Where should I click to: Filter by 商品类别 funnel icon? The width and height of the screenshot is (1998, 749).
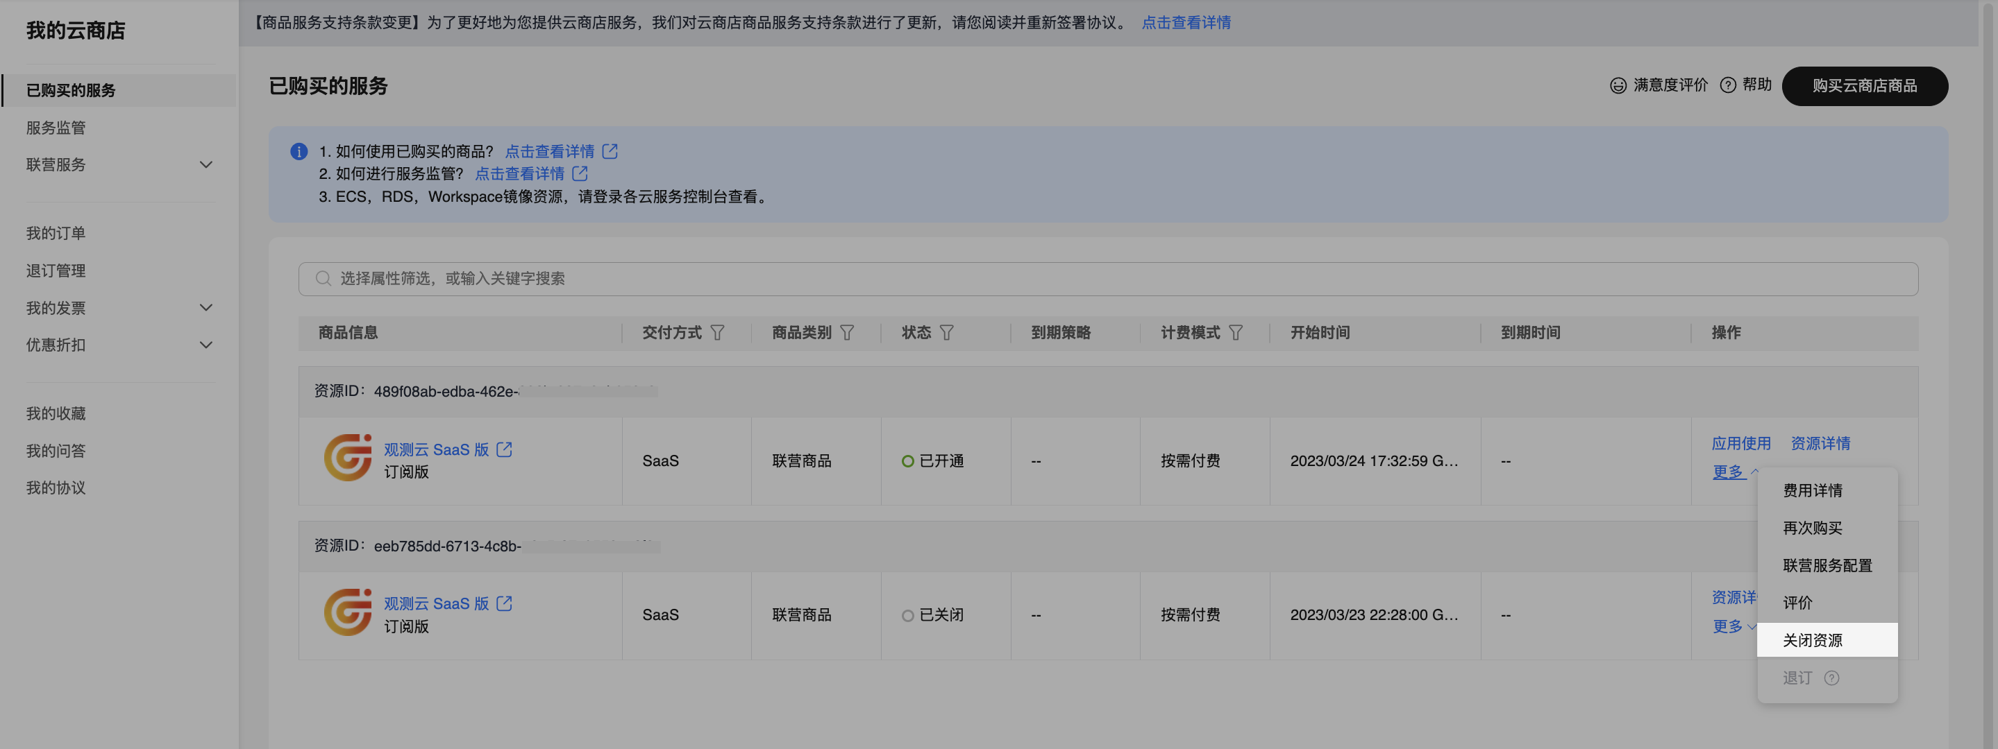(x=847, y=332)
